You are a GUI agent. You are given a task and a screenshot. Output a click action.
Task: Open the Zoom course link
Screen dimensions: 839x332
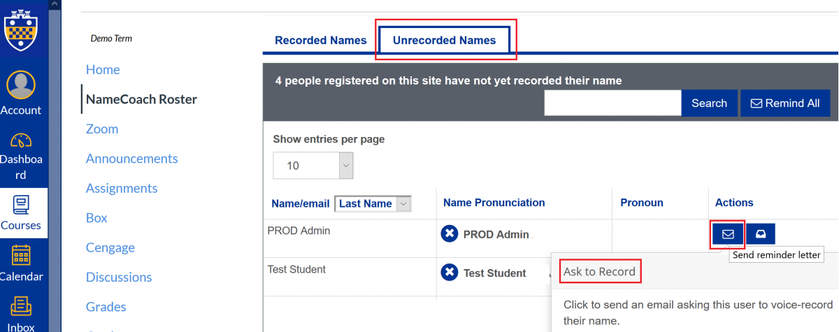point(102,129)
